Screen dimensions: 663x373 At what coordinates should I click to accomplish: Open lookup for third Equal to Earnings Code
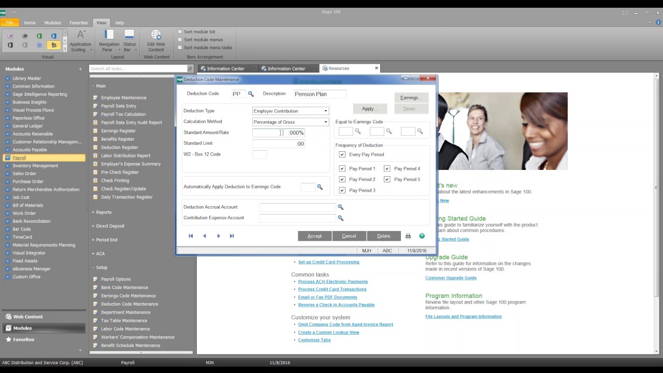coord(420,132)
